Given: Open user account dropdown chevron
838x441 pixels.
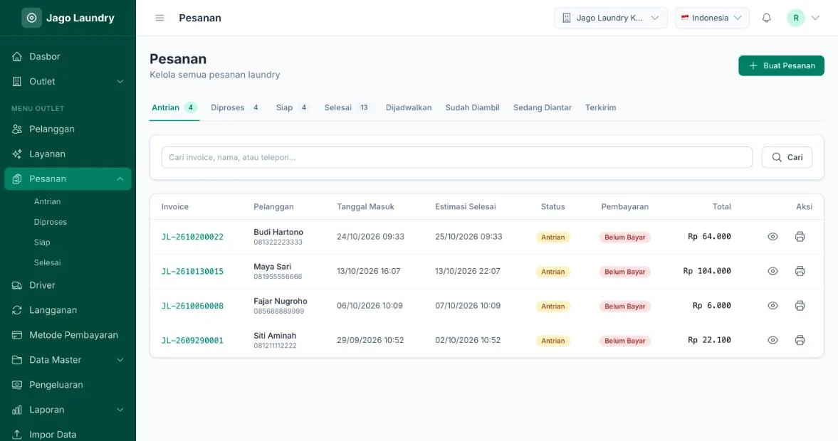Looking at the screenshot, I should [x=815, y=18].
